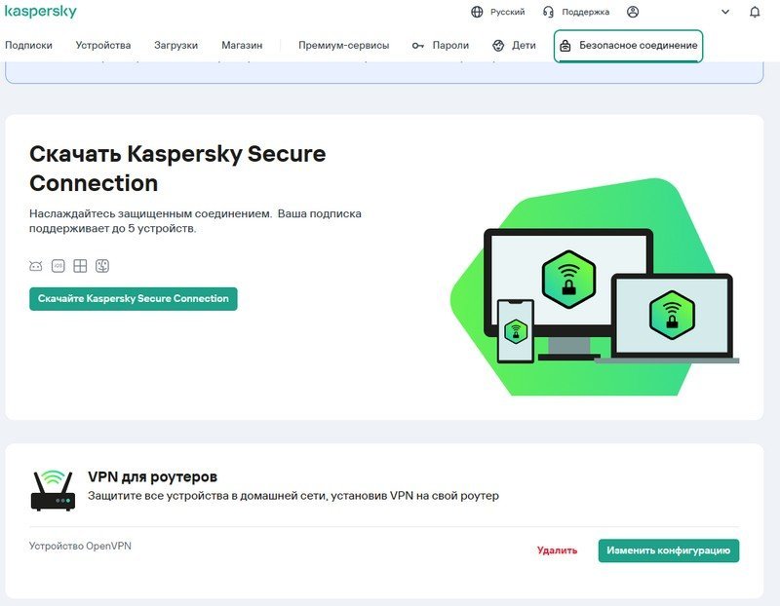Switch to the Устройства tab
780x606 pixels.
(x=102, y=46)
